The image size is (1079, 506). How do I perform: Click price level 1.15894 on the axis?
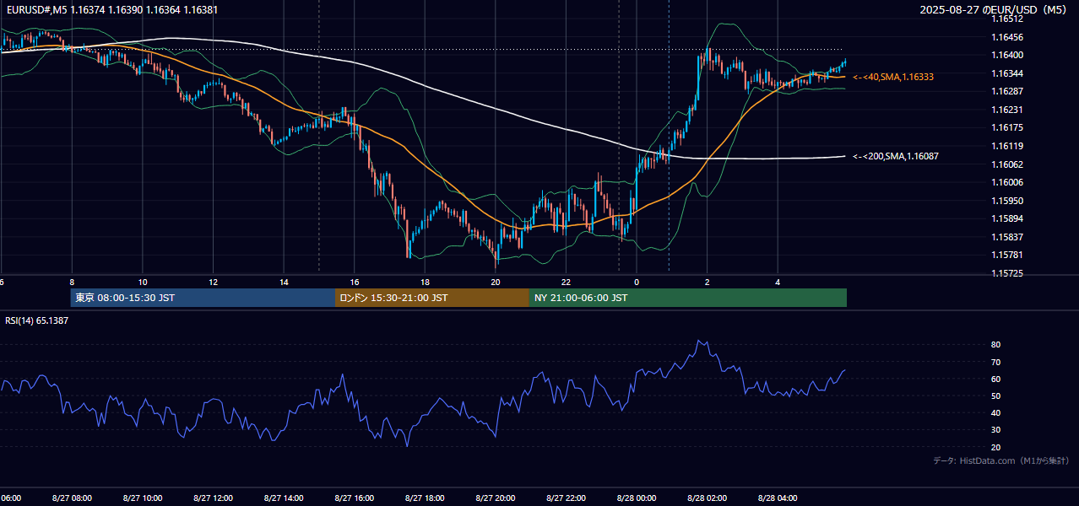pyautogui.click(x=1009, y=218)
